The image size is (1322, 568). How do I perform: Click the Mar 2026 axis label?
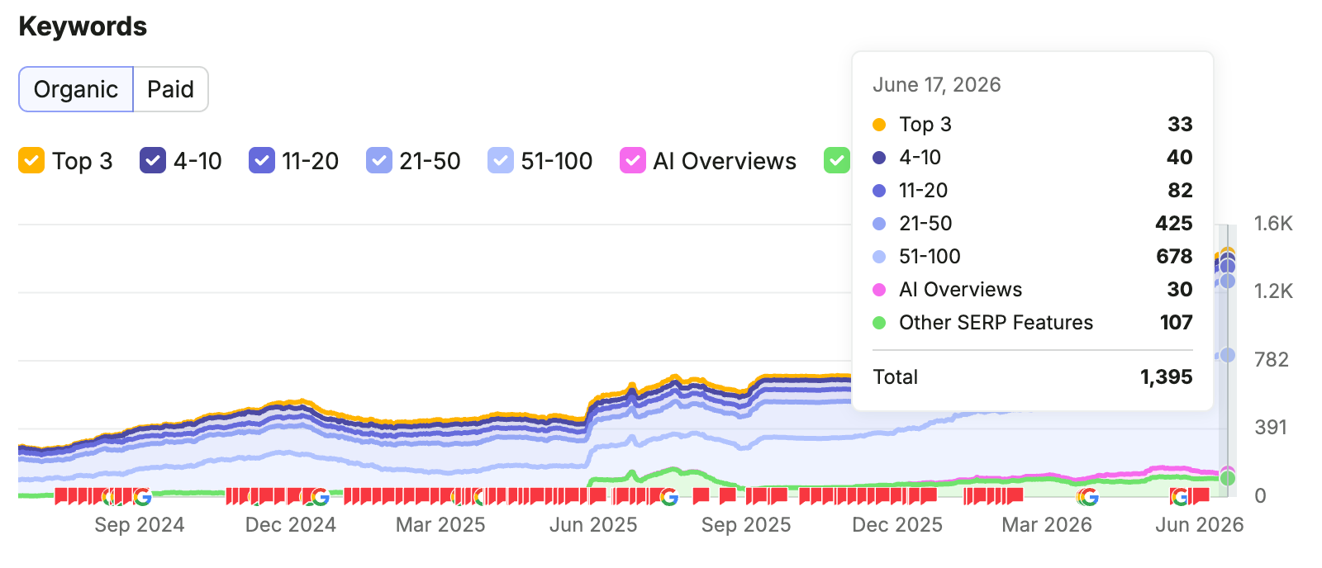pos(1047,525)
